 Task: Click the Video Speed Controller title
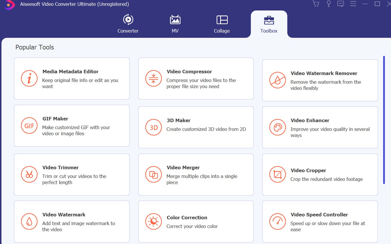319,215
